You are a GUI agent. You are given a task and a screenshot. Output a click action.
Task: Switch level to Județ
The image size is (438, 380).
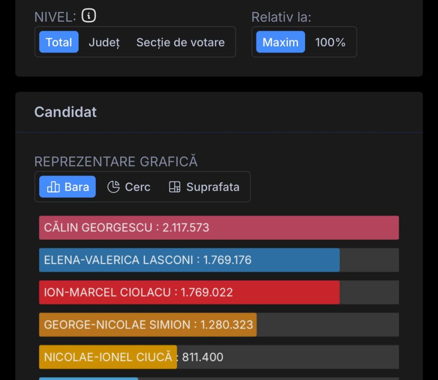click(x=104, y=42)
